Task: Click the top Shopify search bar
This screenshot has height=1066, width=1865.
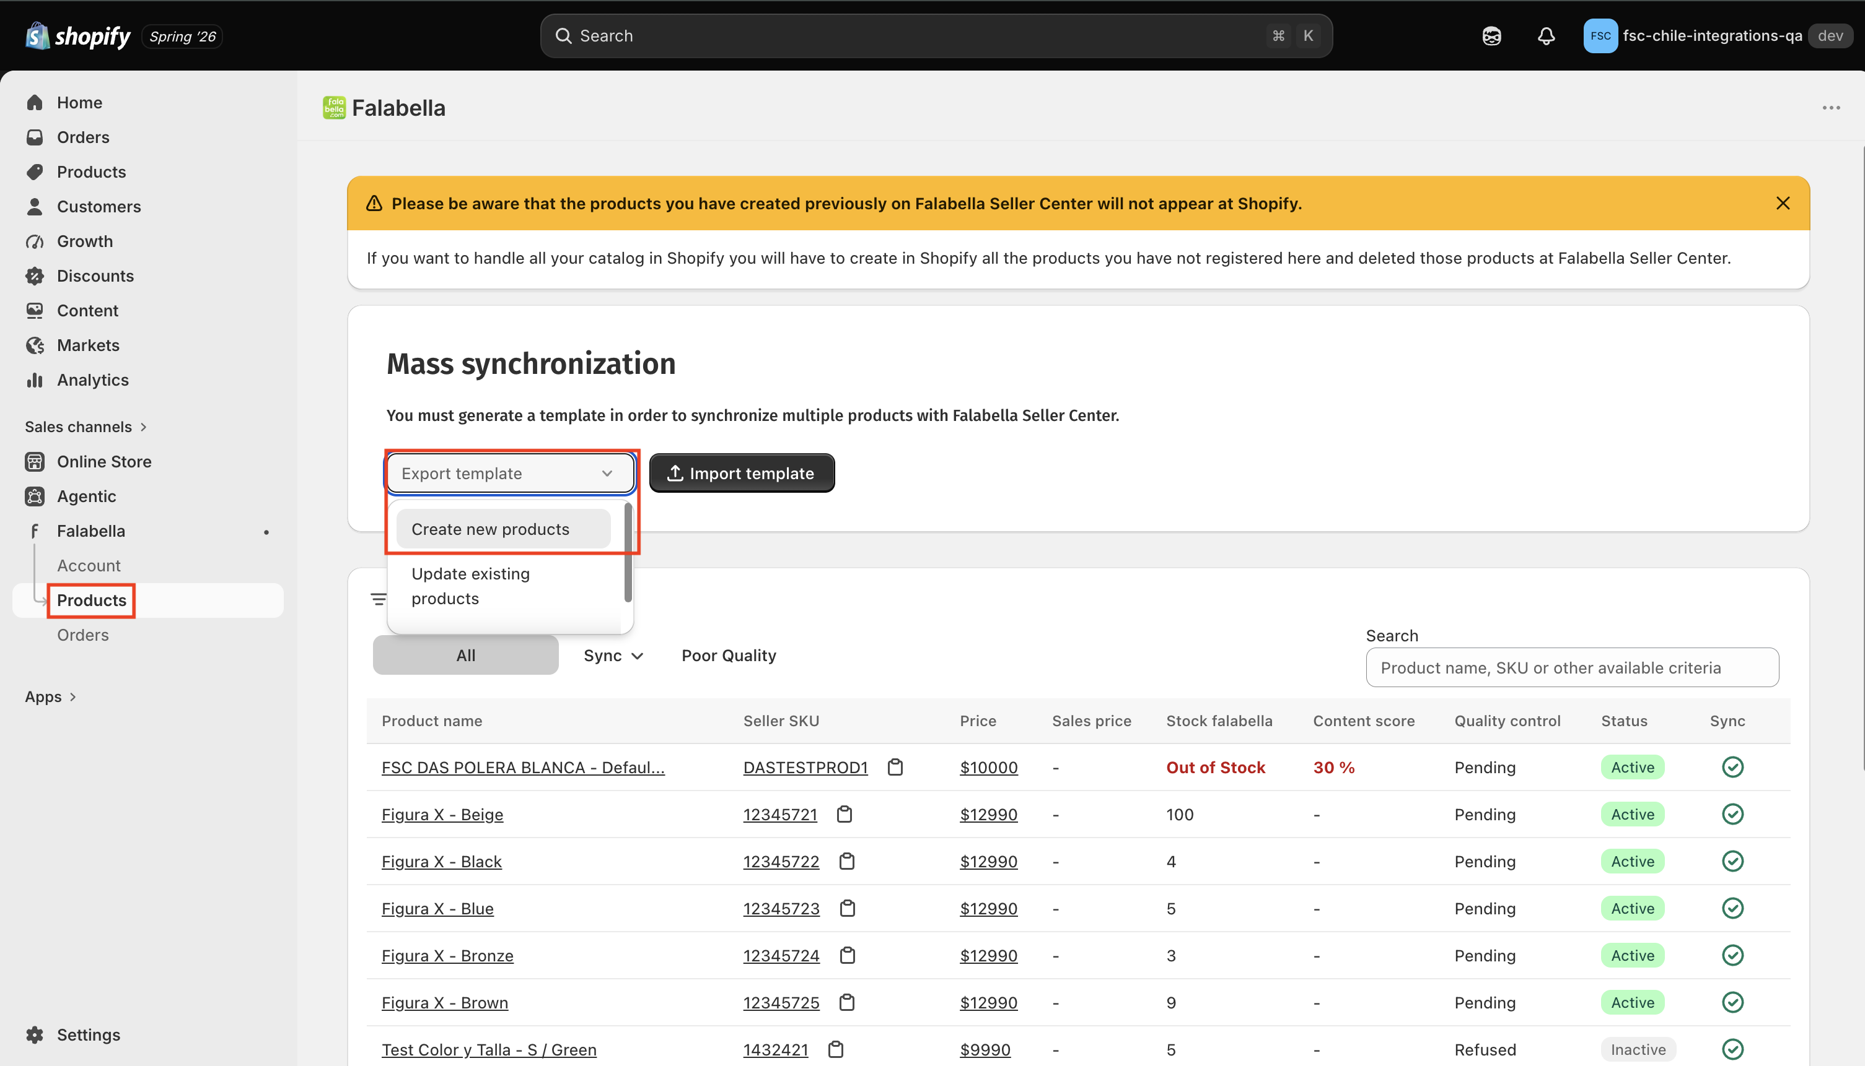Action: click(936, 36)
